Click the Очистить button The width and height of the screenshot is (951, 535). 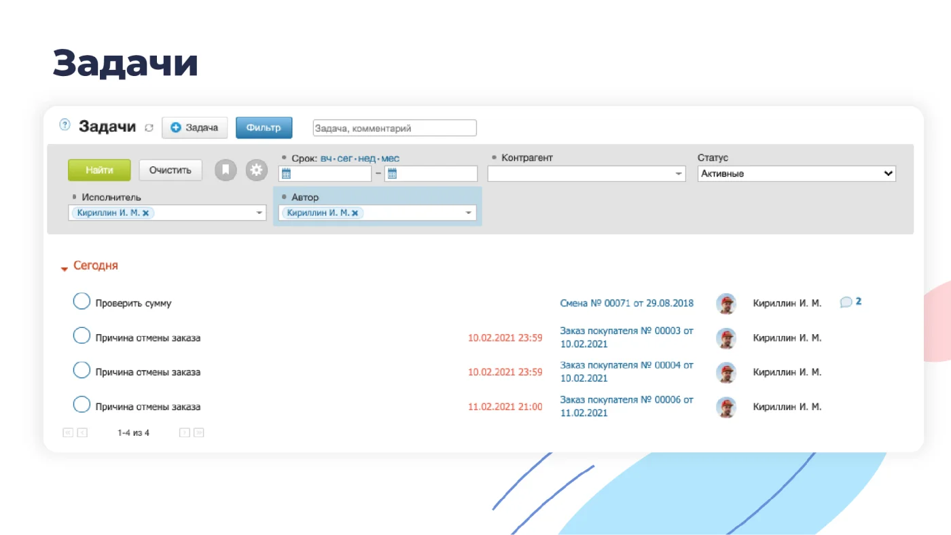click(171, 170)
